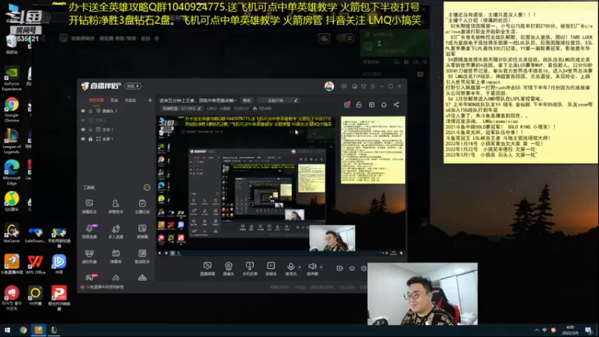Viewport: 599px width, 337px height.
Task: Click the share icon above preview
Action: click(x=397, y=104)
